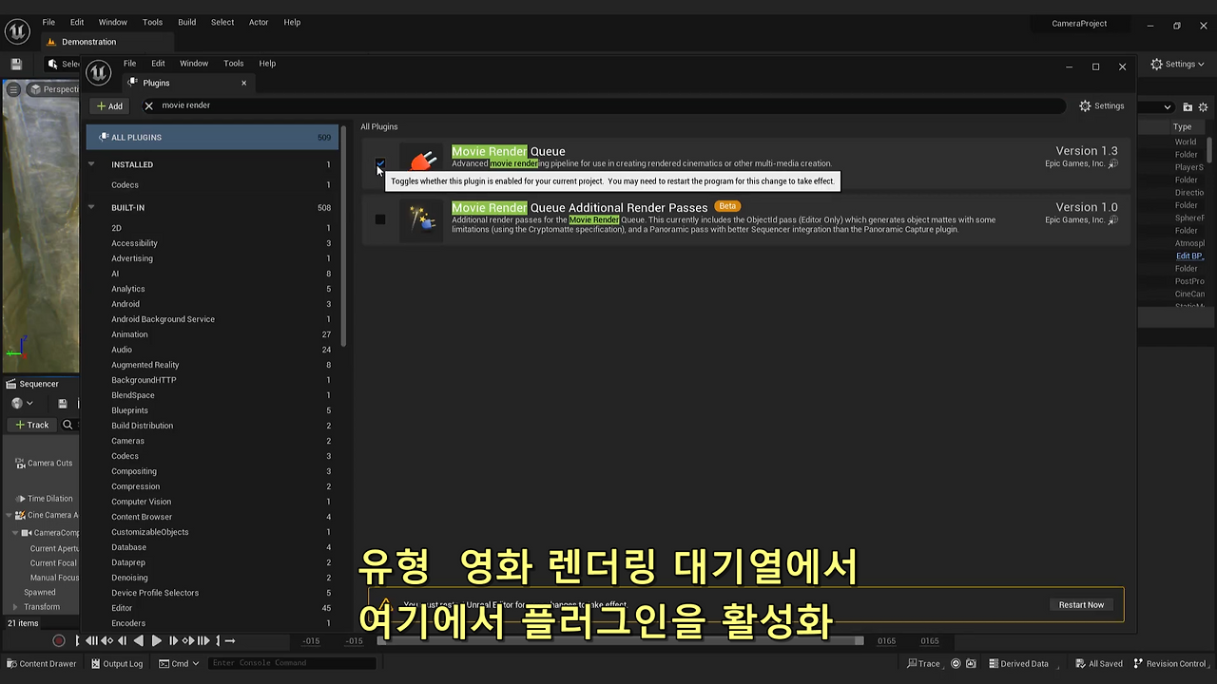Click the Movie Render Queue plugin icon
Screen dimensions: 1217x684
click(422, 158)
